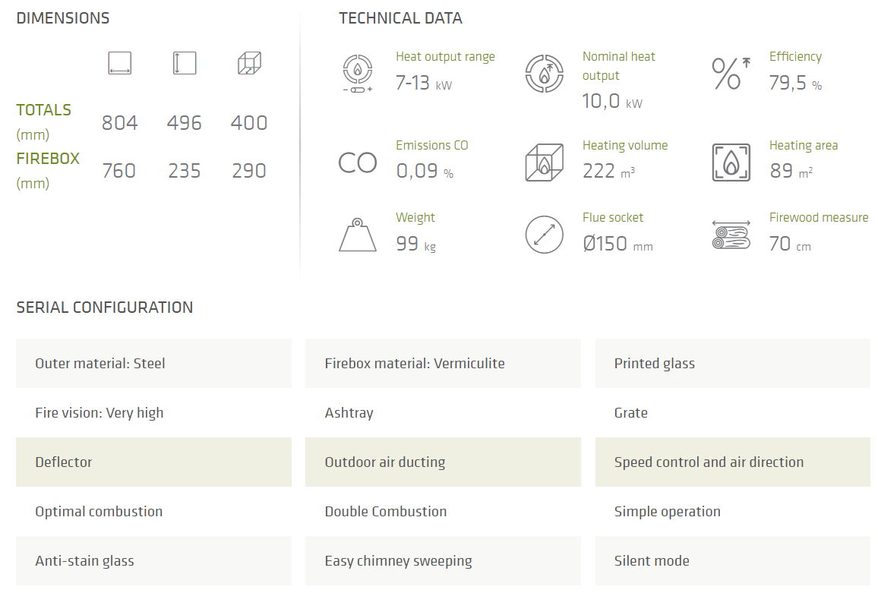Click the Anti-stain glass feature
This screenshot has width=878, height=593.
point(153,560)
